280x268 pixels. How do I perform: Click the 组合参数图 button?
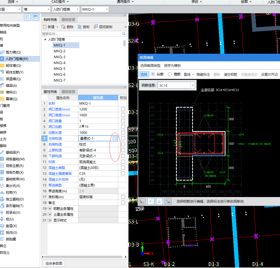click(x=54, y=263)
